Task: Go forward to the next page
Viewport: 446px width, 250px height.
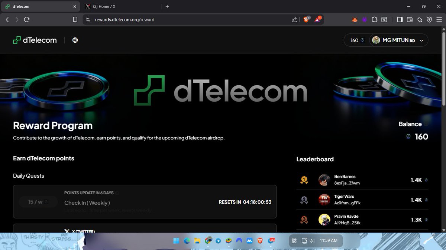Action: (x=17, y=19)
